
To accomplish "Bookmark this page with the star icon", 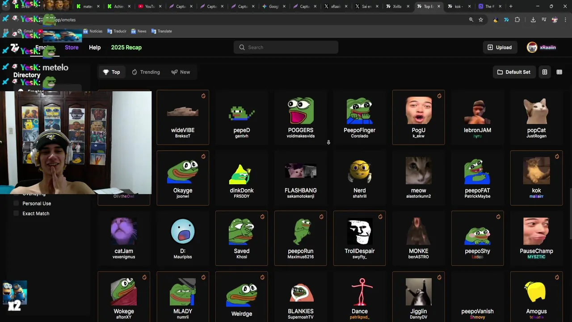I will [481, 20].
